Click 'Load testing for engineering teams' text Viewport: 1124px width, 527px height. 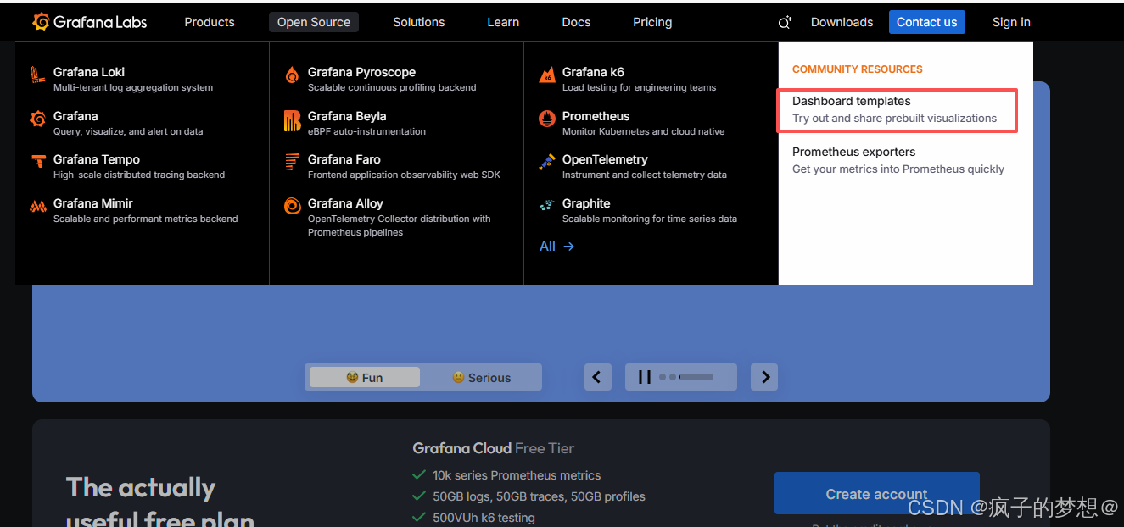pos(640,87)
